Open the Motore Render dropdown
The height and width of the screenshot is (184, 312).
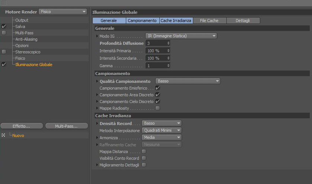[x=63, y=12]
